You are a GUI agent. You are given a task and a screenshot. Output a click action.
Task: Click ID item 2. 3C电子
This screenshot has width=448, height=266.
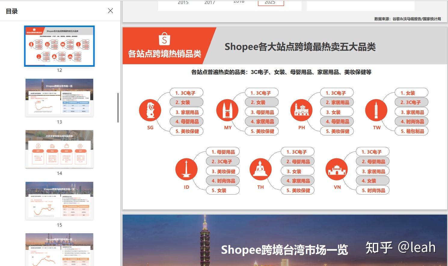tap(223, 161)
